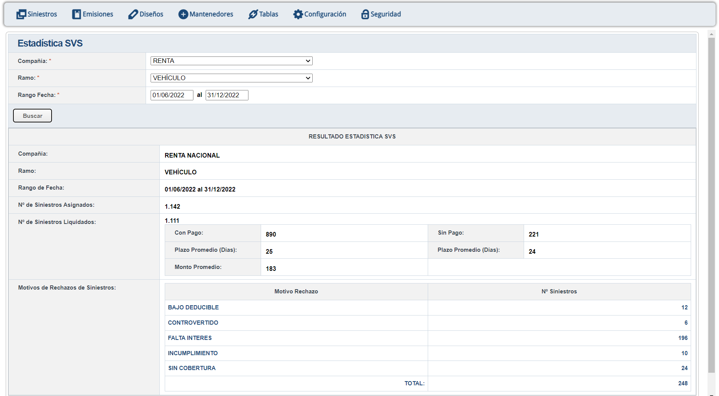Open the Configuración menu
The width and height of the screenshot is (719, 396).
click(325, 14)
